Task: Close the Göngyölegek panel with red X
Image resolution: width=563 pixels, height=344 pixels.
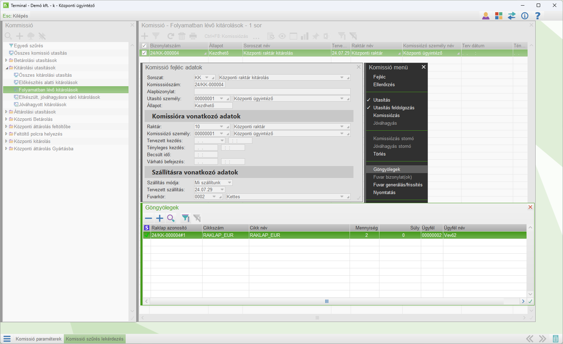Action: [530, 207]
